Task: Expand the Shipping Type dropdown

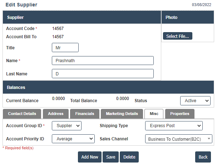Action: (174, 126)
